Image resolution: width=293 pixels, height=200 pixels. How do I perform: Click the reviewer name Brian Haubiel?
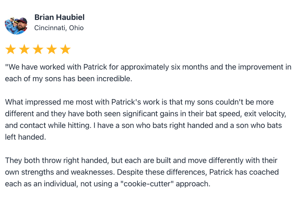[59, 17]
